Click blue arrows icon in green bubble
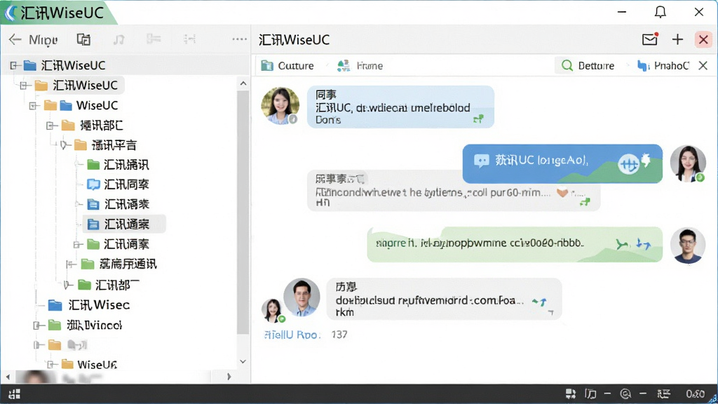 coord(644,244)
